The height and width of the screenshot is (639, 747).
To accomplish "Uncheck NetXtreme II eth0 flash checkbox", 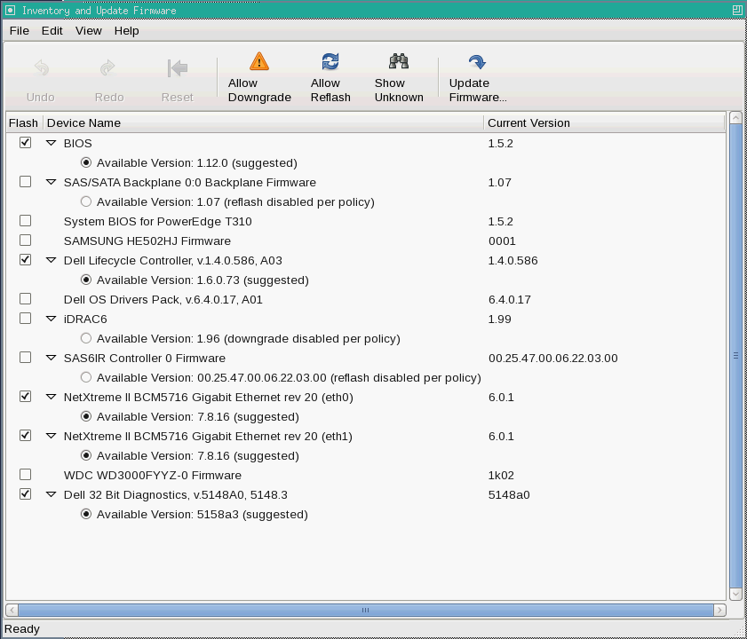I will pyautogui.click(x=25, y=396).
